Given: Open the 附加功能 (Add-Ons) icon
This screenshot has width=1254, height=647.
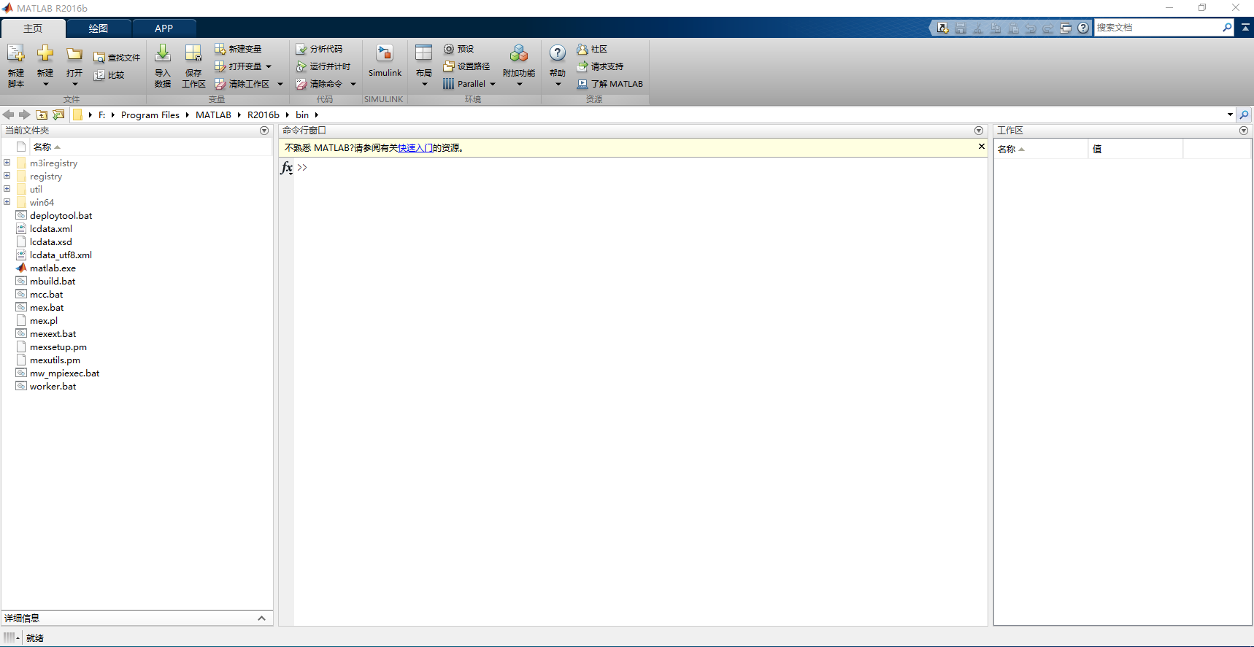Looking at the screenshot, I should tap(519, 54).
